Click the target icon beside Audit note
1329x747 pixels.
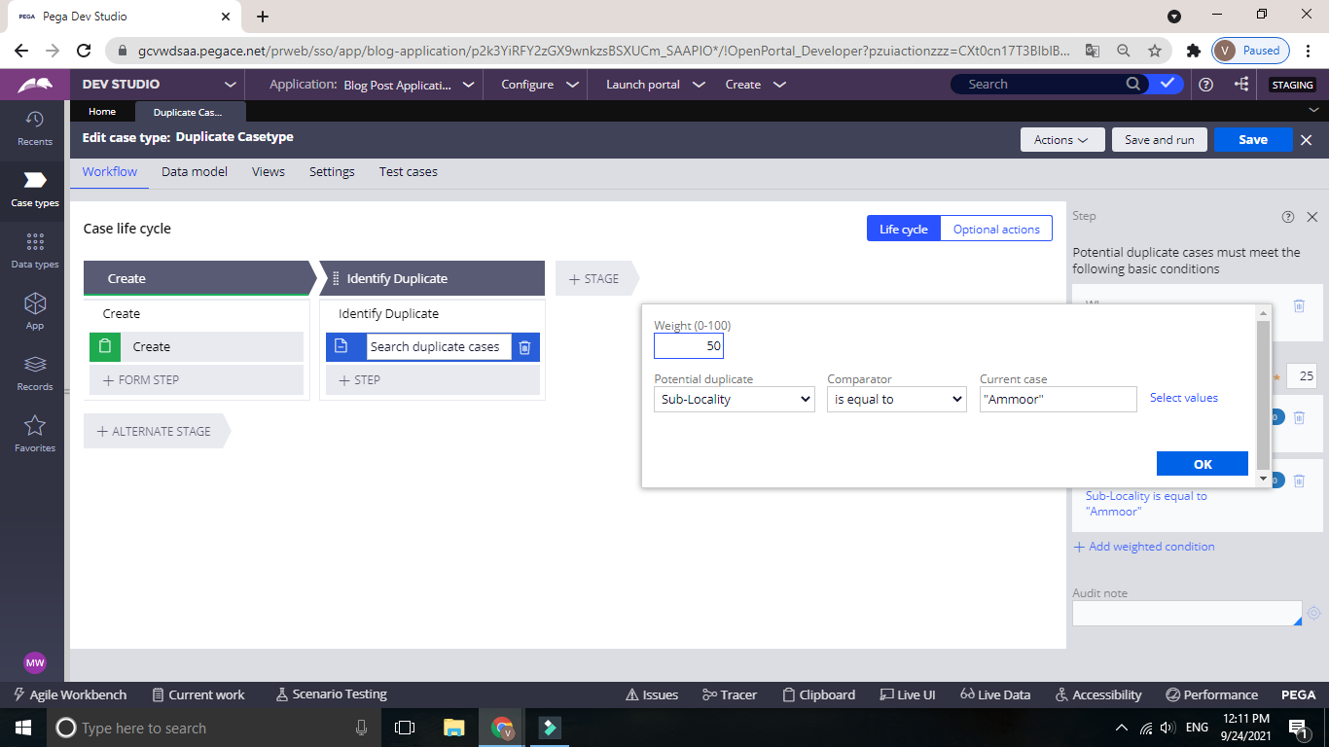1313,613
